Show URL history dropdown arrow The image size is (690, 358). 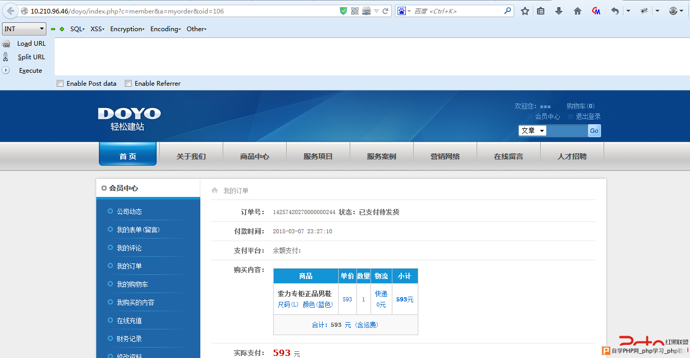pyautogui.click(x=376, y=11)
